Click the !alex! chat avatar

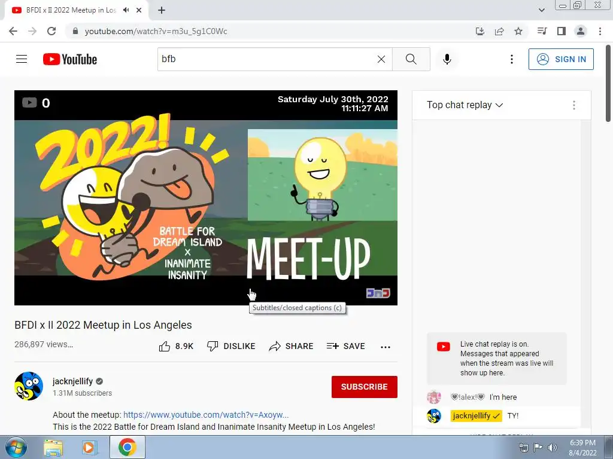433,397
